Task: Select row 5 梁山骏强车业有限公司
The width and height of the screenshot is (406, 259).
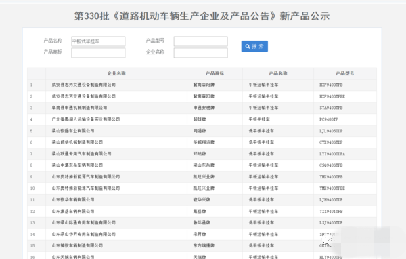Action: (73, 131)
